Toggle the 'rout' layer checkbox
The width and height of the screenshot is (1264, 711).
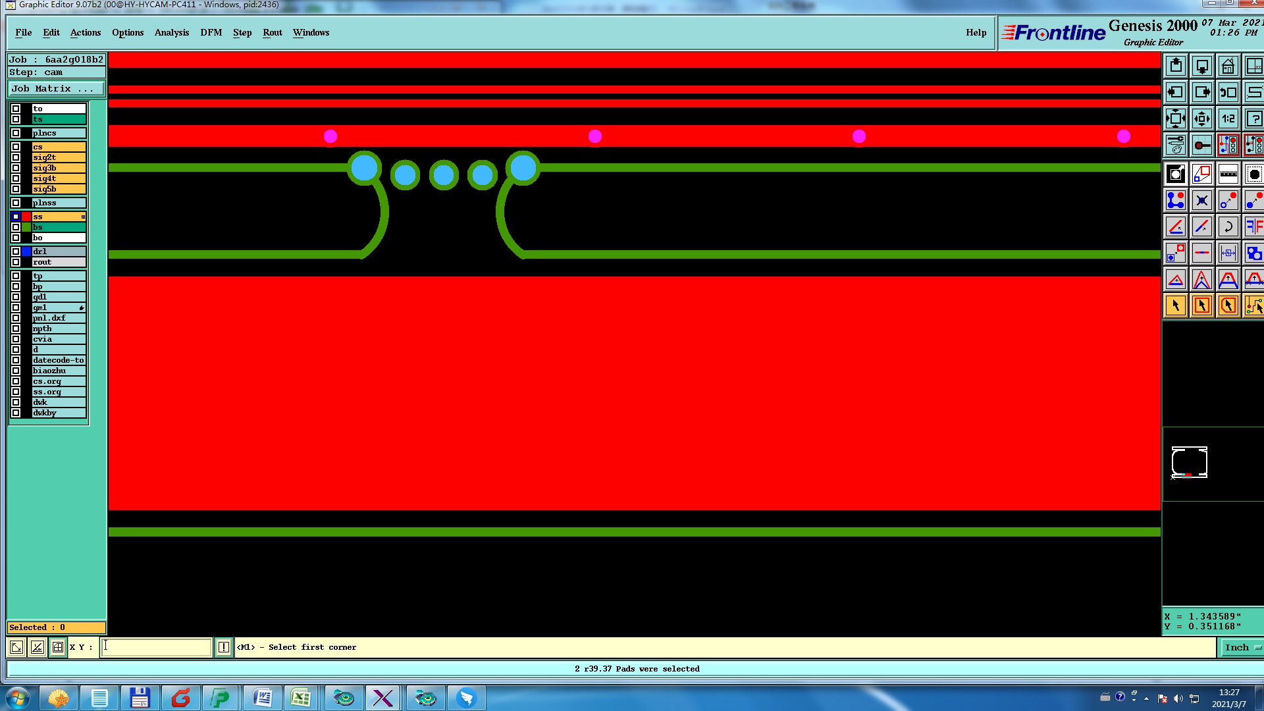(x=16, y=262)
